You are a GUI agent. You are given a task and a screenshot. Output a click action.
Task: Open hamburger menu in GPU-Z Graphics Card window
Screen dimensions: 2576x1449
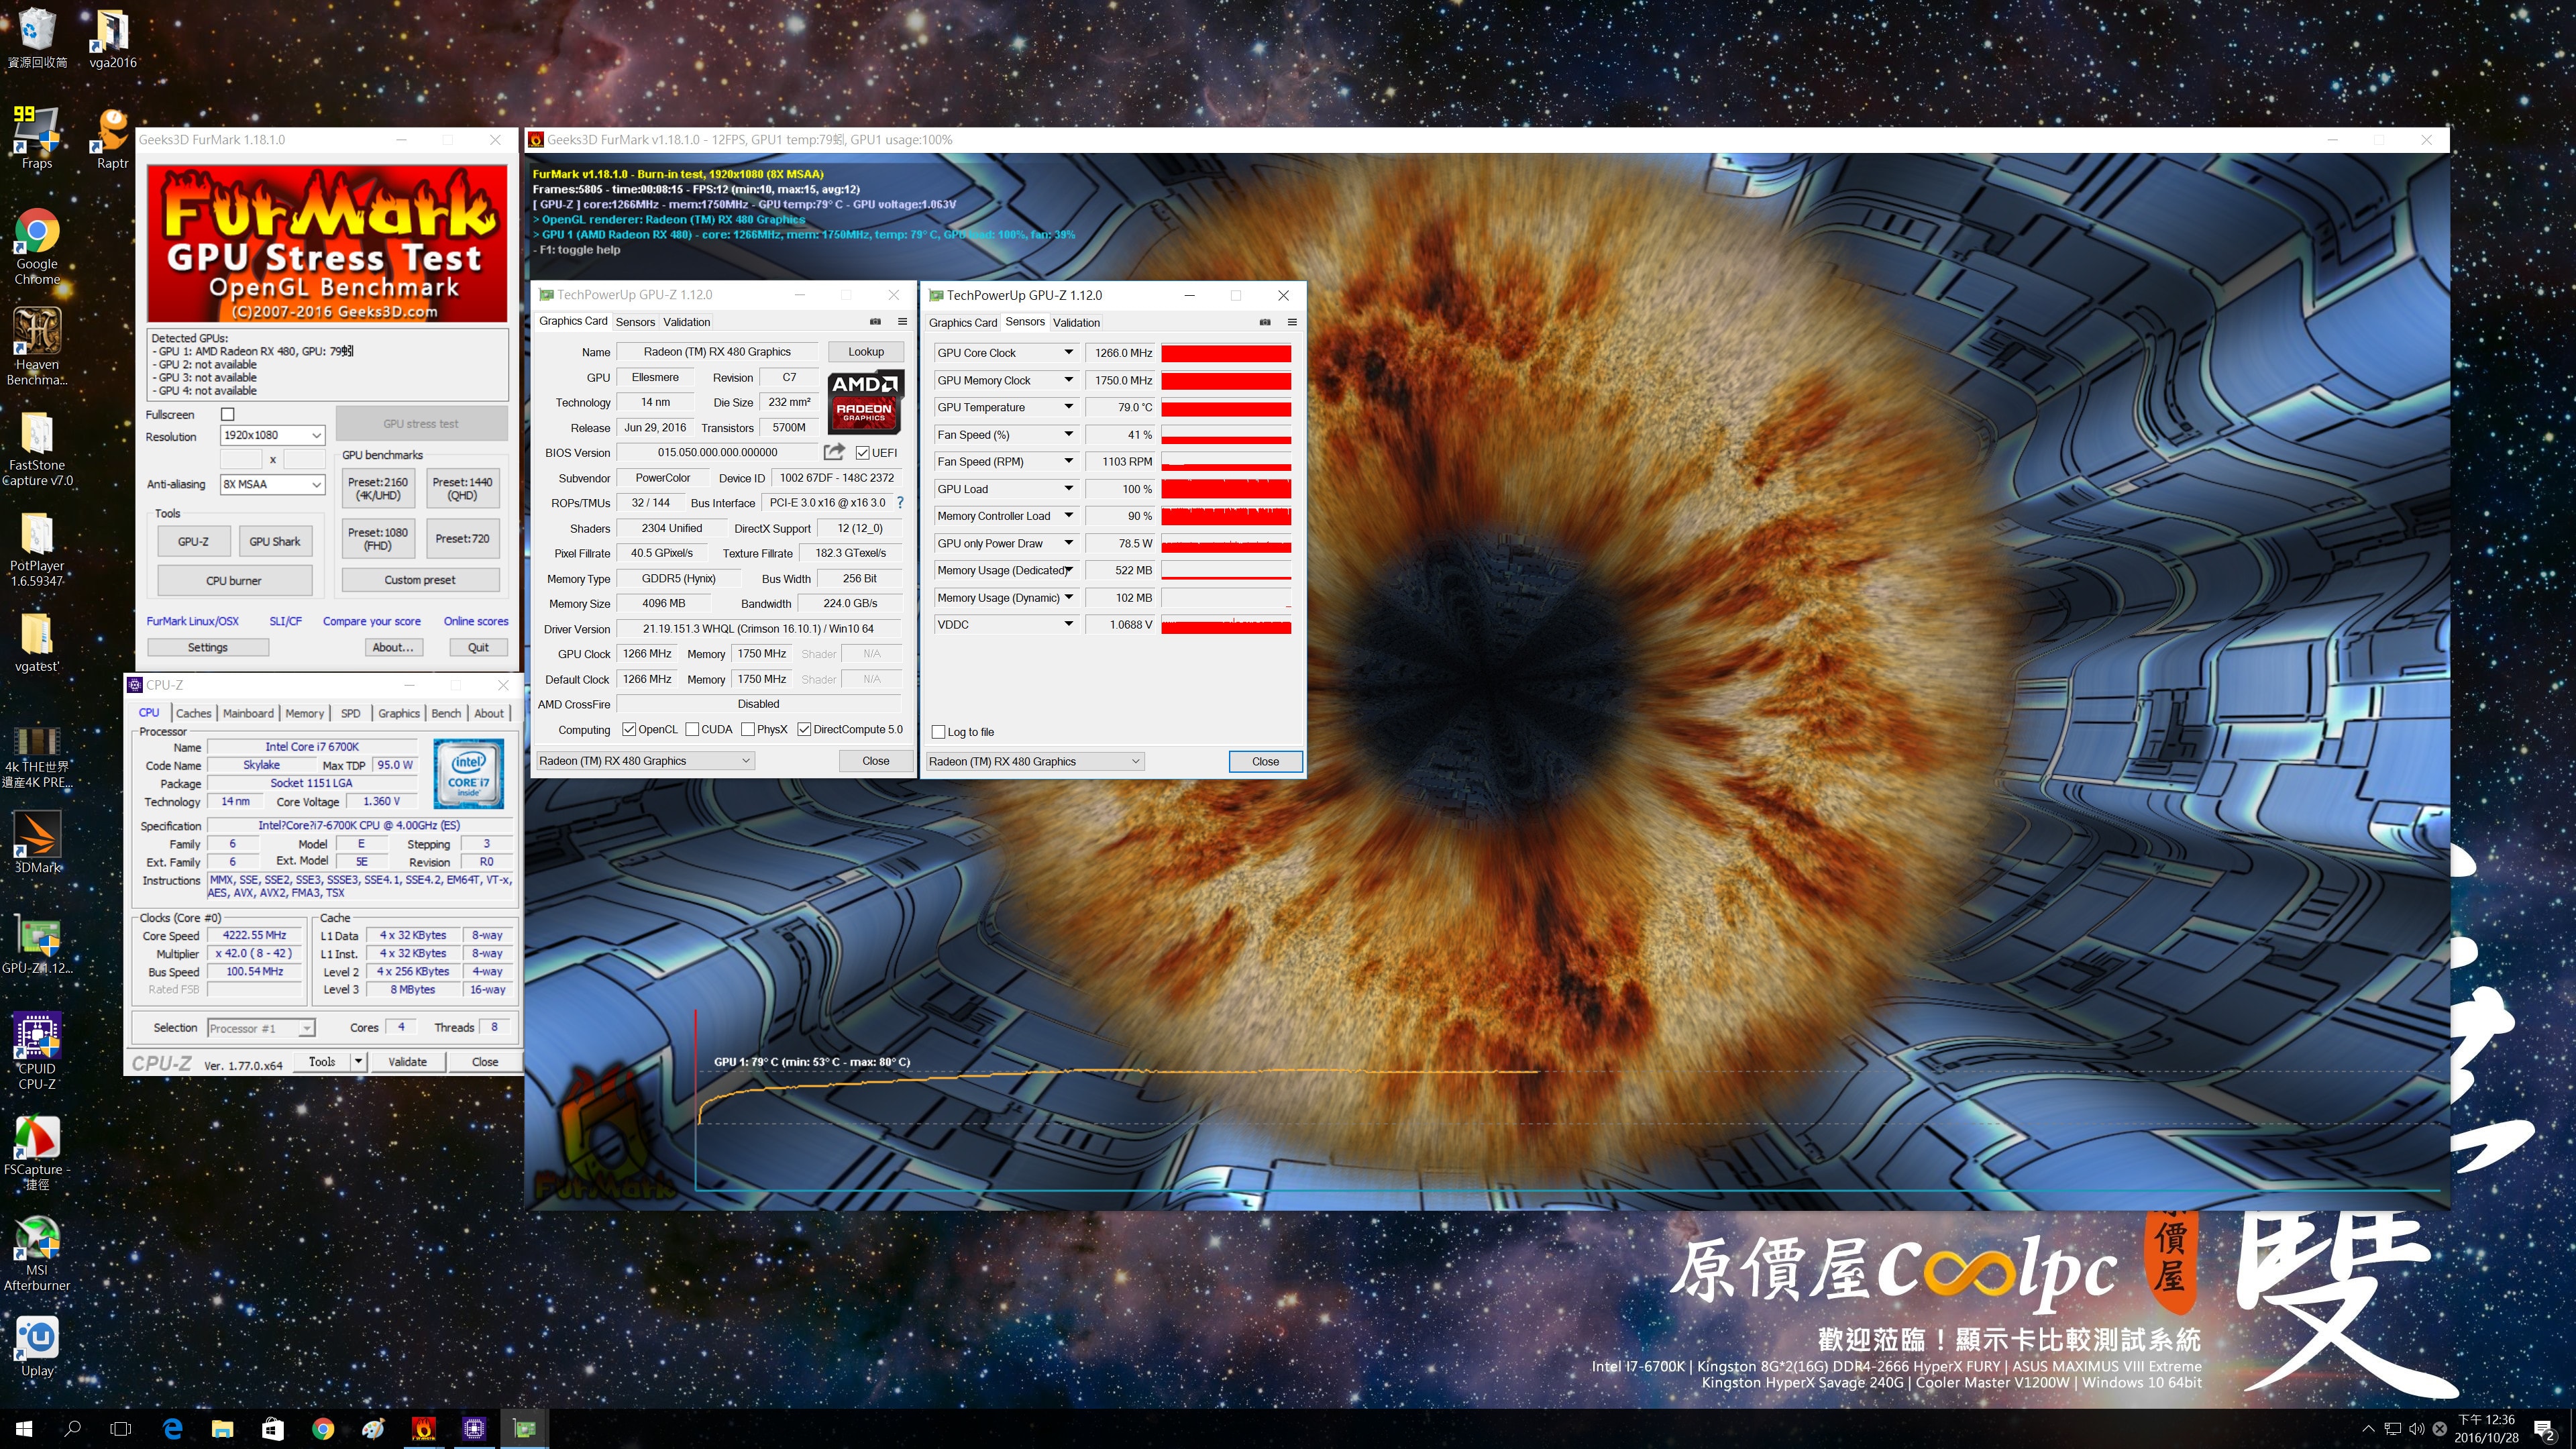click(x=902, y=321)
